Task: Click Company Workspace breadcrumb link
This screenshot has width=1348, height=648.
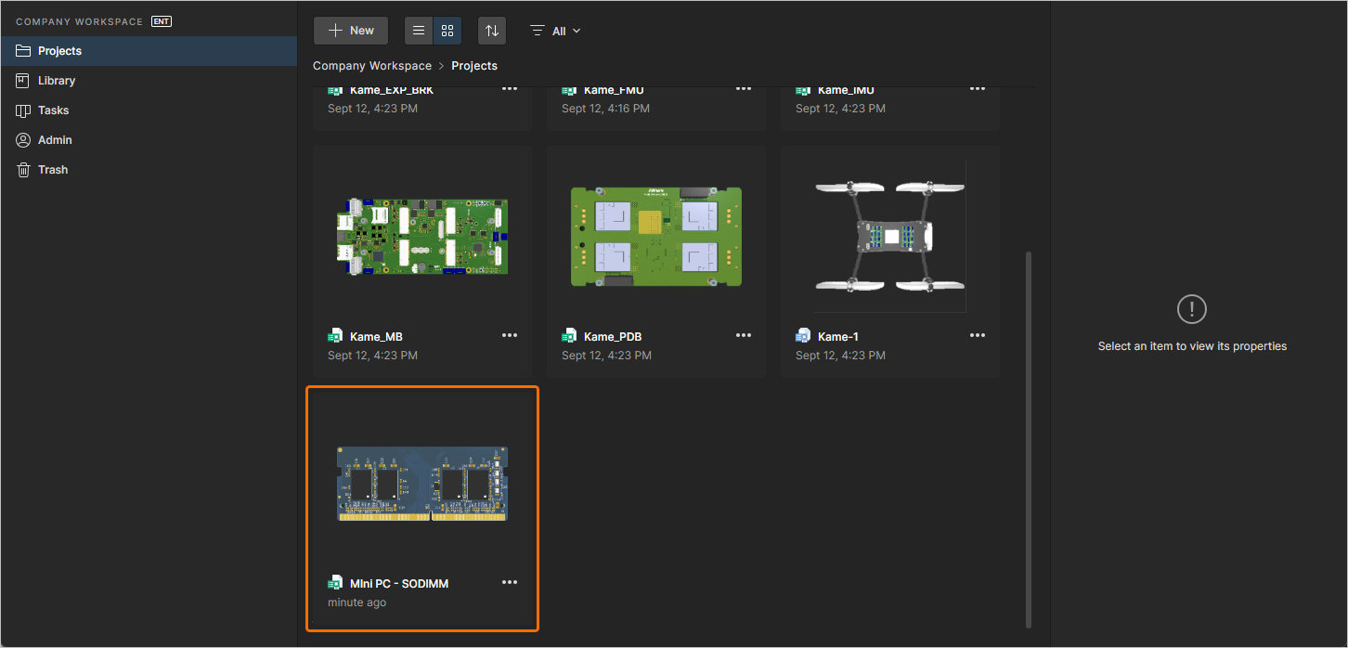Action: tap(371, 66)
